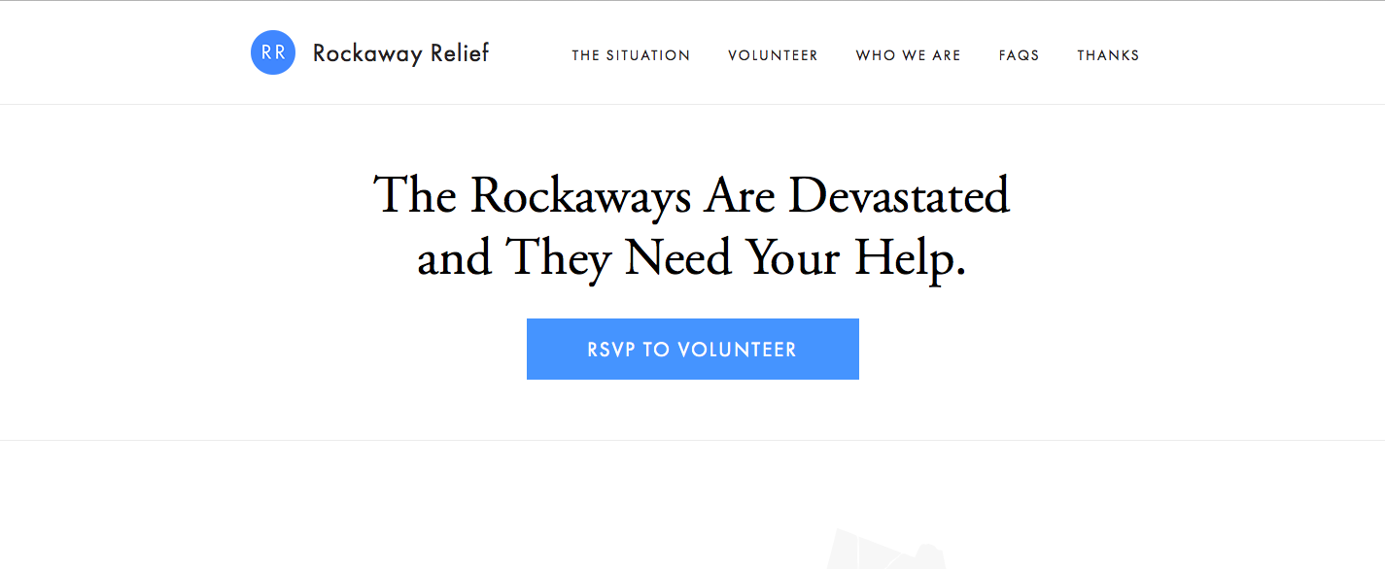Viewport: 1385px width, 569px height.
Task: Navigate to the Thanks section
Action: tap(1108, 55)
